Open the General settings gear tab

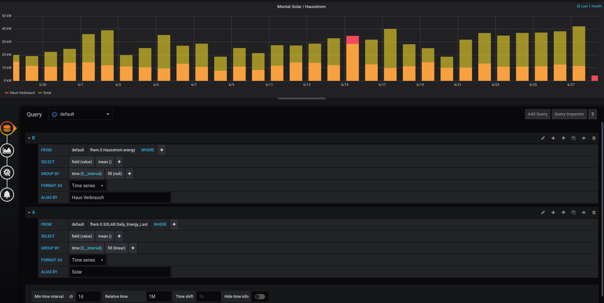[x=7, y=173]
